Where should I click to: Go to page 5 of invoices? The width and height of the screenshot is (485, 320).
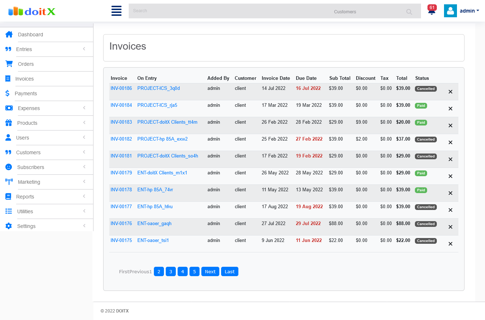tap(195, 271)
